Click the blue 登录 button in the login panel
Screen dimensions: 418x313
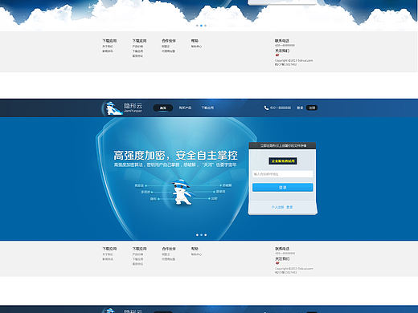[x=283, y=187]
